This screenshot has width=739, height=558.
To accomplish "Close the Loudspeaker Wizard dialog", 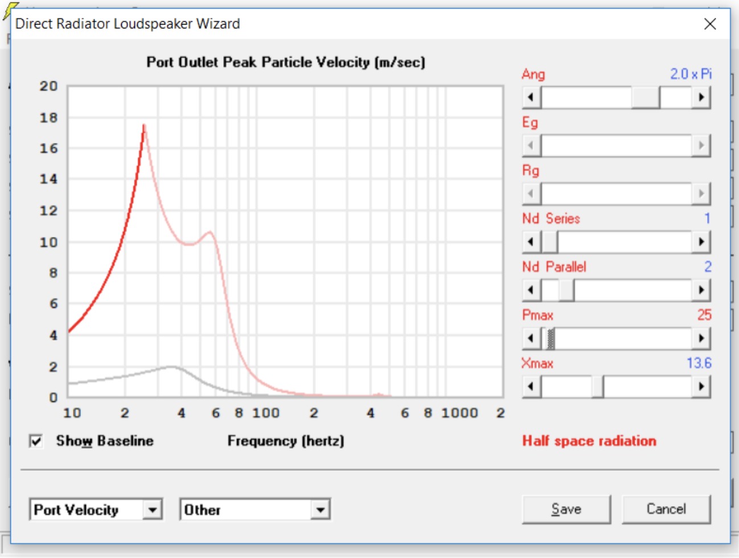I will pyautogui.click(x=710, y=24).
